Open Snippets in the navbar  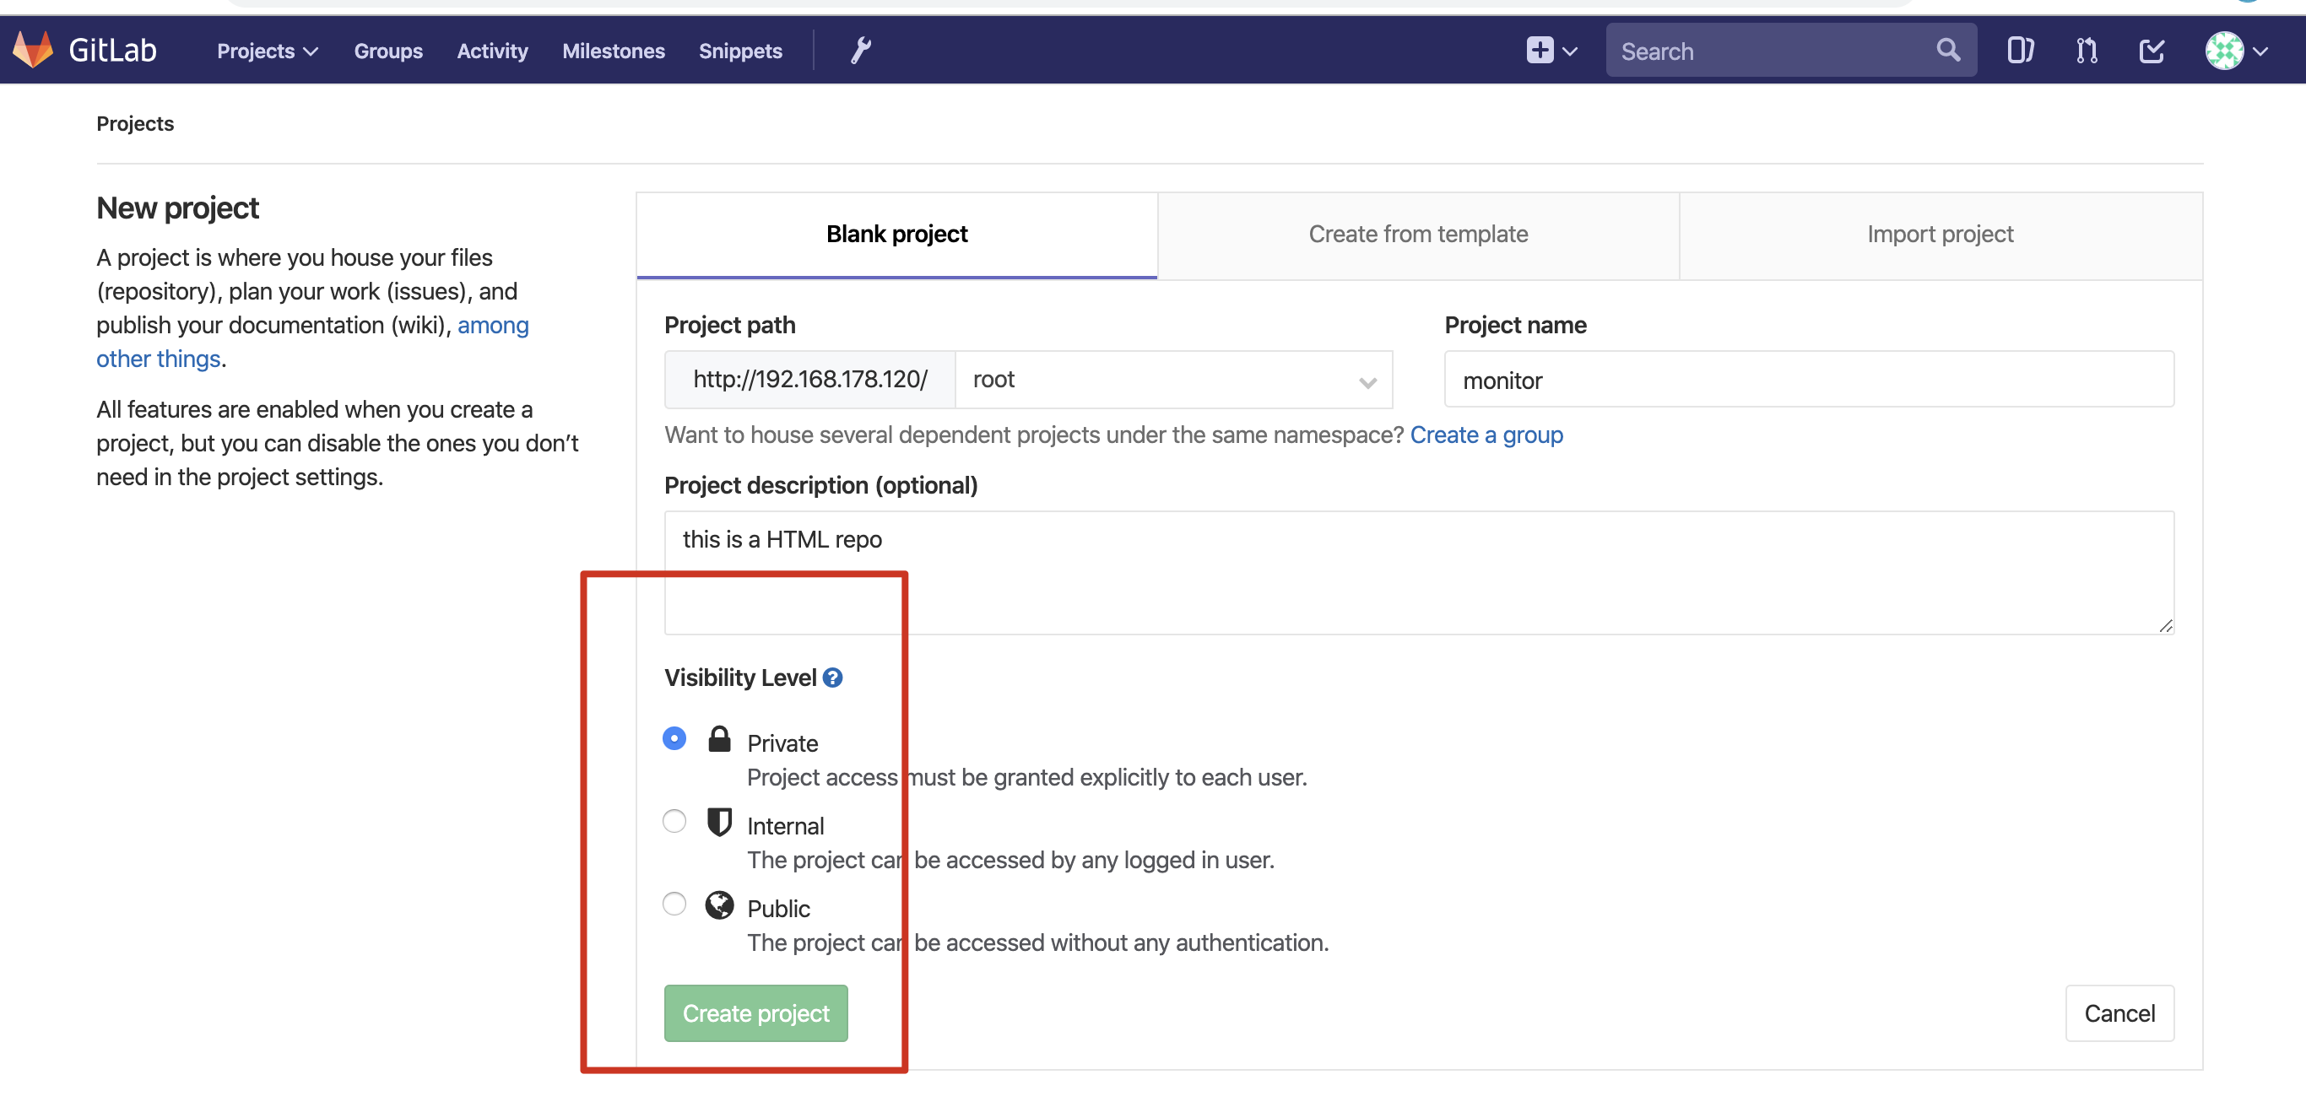(740, 51)
